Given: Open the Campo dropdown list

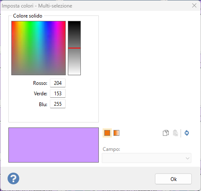Looking at the screenshot, I should [147, 158].
